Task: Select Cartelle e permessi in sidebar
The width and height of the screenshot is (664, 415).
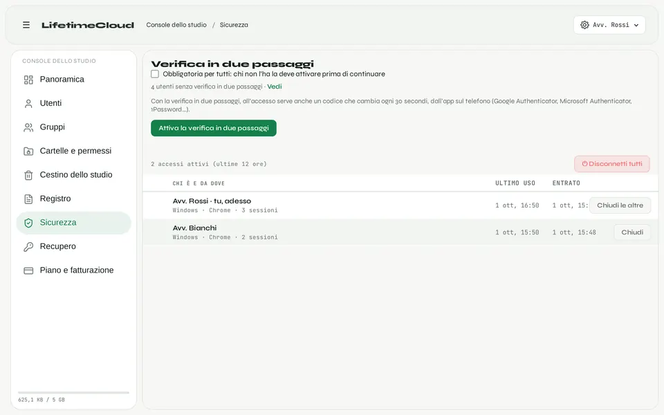Action: pyautogui.click(x=74, y=151)
